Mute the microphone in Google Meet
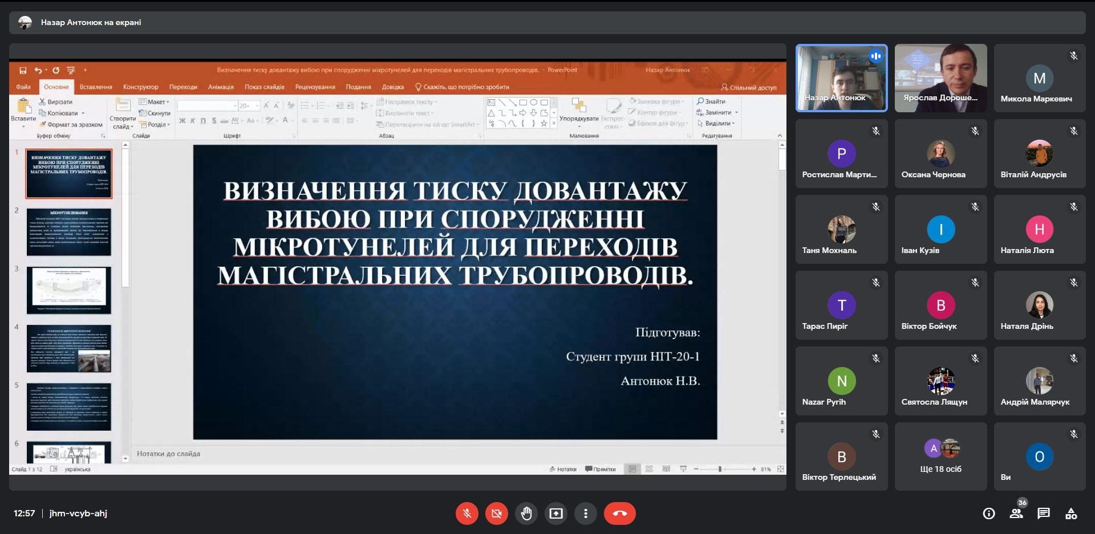The height and width of the screenshot is (534, 1095). (467, 513)
